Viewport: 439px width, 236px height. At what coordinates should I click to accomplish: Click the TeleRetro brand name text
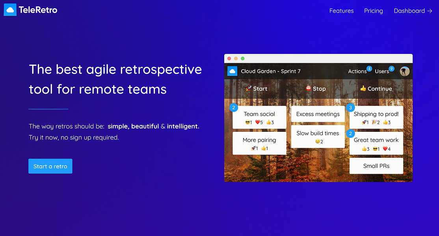[x=38, y=10]
